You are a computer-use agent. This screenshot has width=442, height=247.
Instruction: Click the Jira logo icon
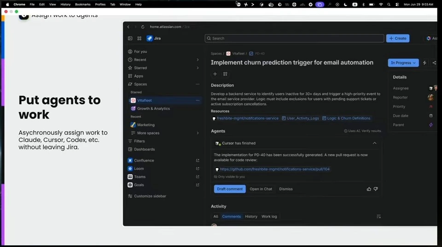coord(149,38)
